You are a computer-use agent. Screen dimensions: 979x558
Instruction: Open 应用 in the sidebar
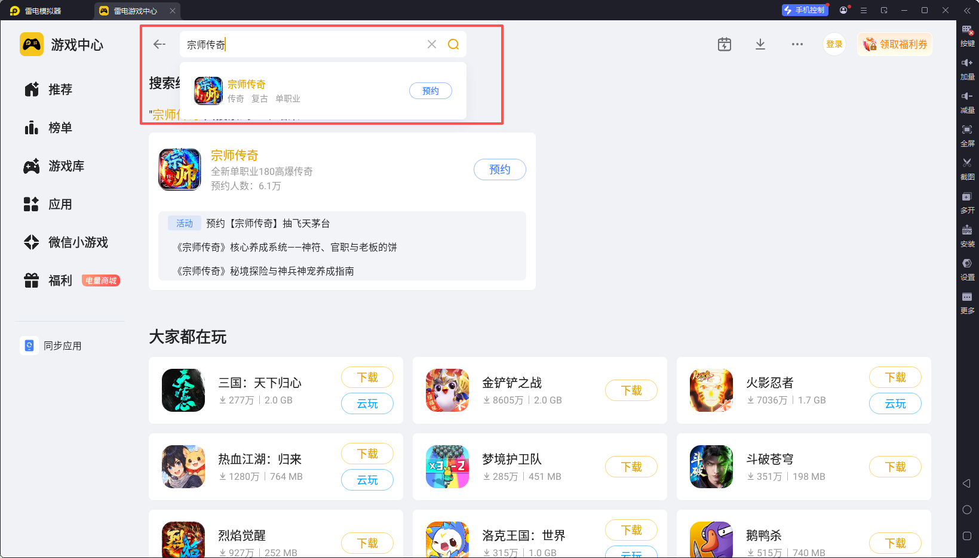[x=49, y=204]
